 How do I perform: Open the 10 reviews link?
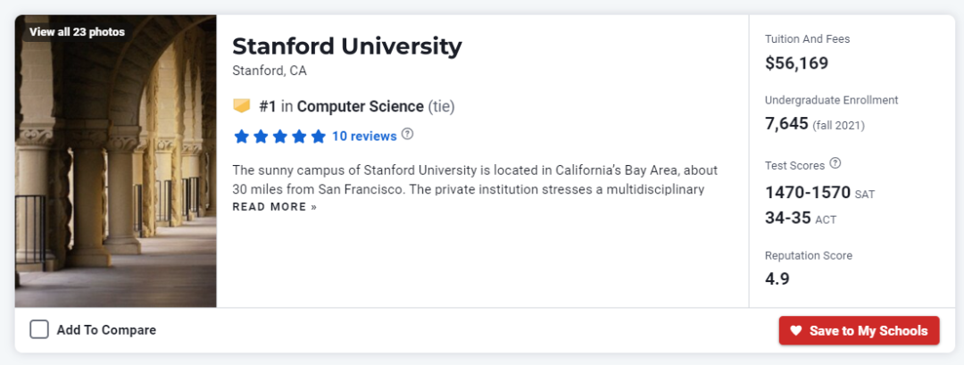(x=364, y=137)
